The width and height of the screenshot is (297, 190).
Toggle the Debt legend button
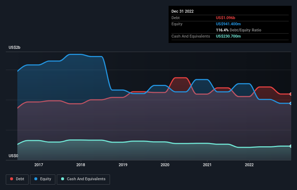(17, 179)
